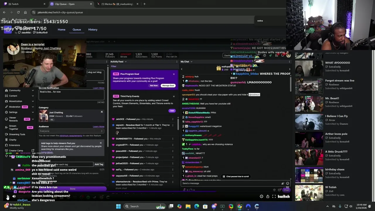The image size is (375, 211).
Task: Dismiss the Plus Program Goal card
Action: coord(174,74)
